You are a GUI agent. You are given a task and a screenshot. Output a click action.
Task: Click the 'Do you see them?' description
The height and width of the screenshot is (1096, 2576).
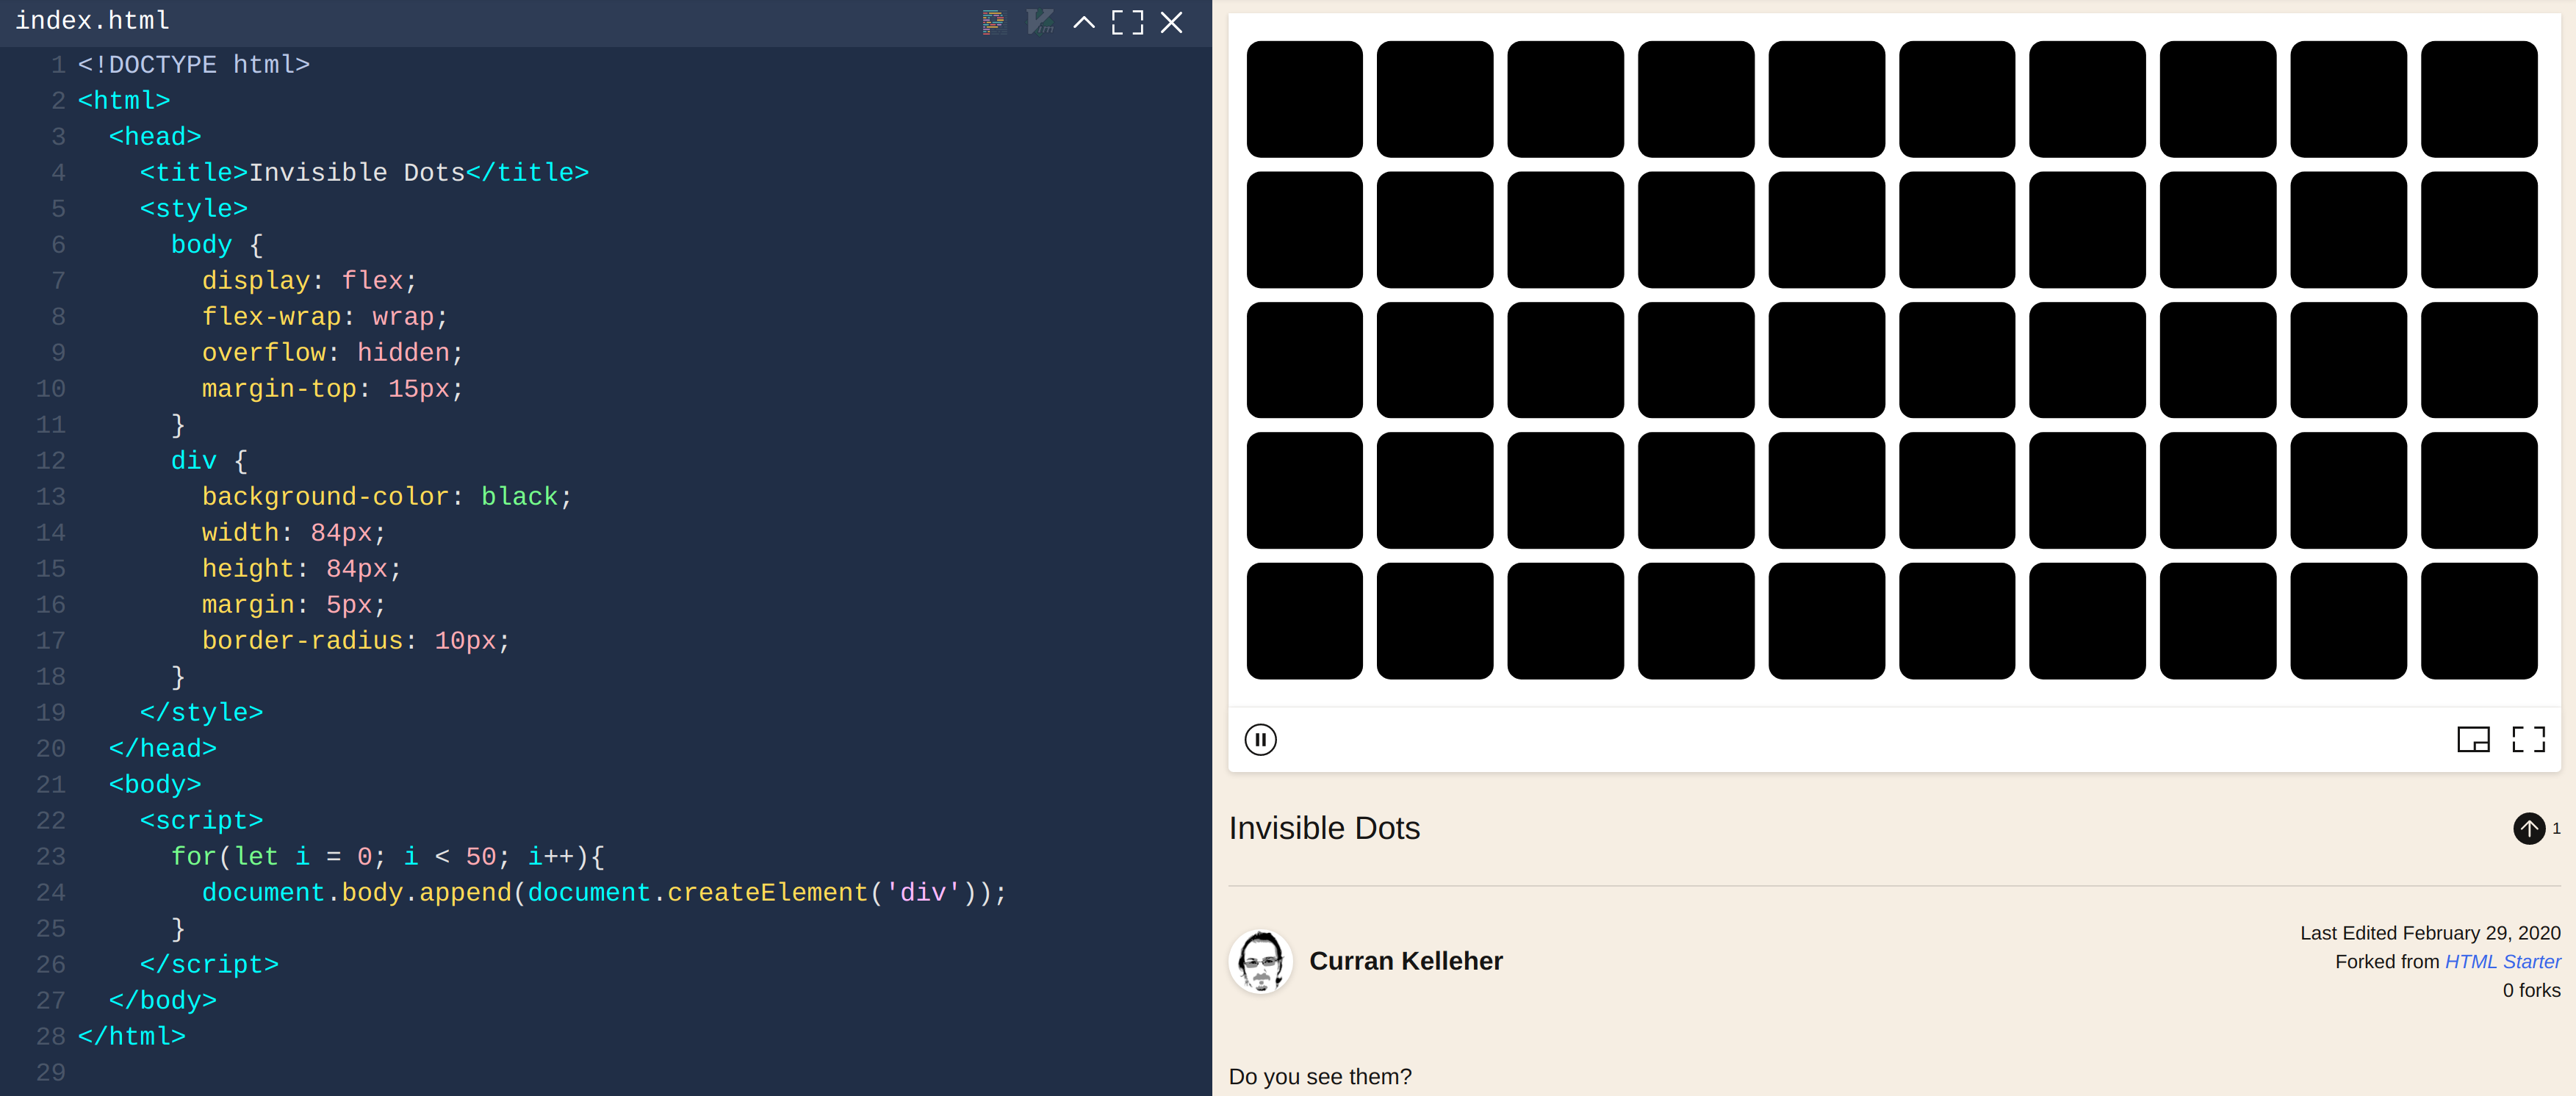pos(1320,1077)
